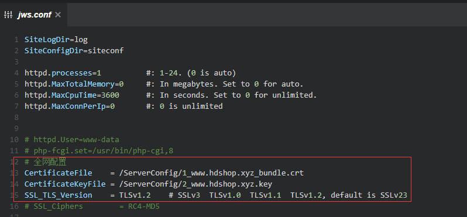Click the CertificateKeyFile key name

tap(65, 184)
